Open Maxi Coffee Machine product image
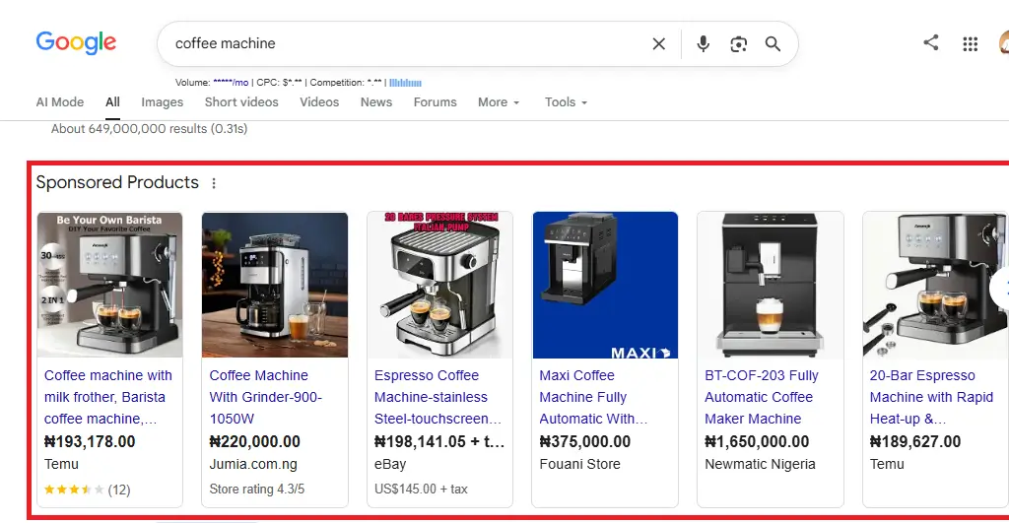This screenshot has height=523, width=1009. [605, 285]
